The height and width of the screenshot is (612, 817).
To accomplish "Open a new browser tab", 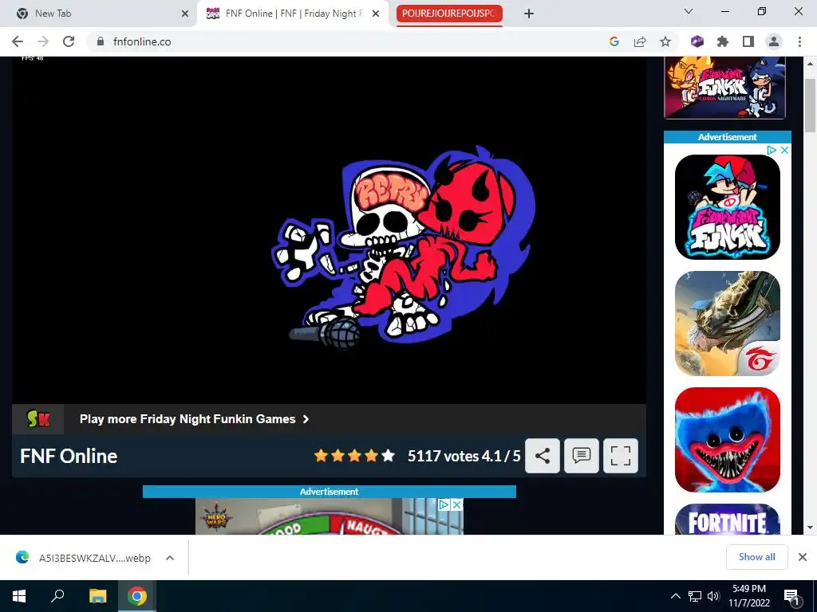I will coord(529,14).
